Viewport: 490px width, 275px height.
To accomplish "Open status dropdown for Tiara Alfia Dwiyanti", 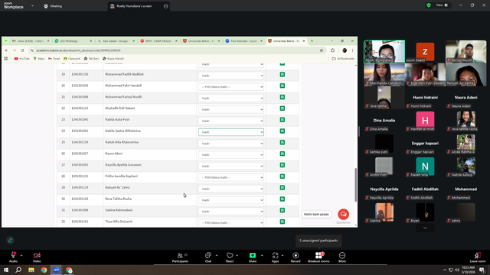I will click(x=231, y=222).
